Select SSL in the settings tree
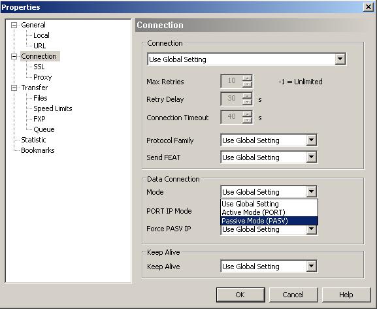Image resolution: width=377 pixels, height=309 pixels. (39, 67)
